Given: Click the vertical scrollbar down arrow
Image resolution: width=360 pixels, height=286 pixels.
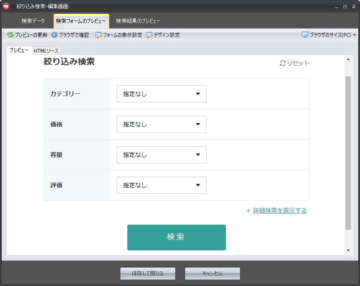Looking at the screenshot, I should tap(348, 250).
